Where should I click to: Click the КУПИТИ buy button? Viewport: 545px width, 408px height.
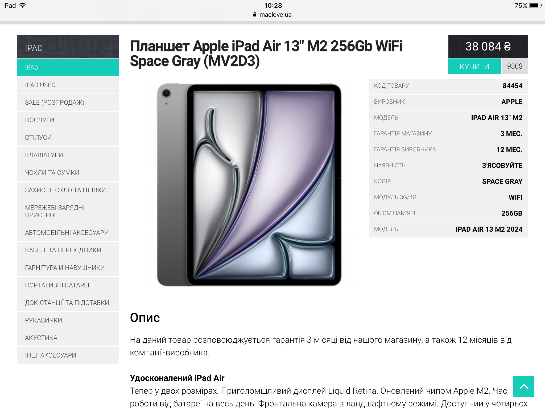point(474,66)
